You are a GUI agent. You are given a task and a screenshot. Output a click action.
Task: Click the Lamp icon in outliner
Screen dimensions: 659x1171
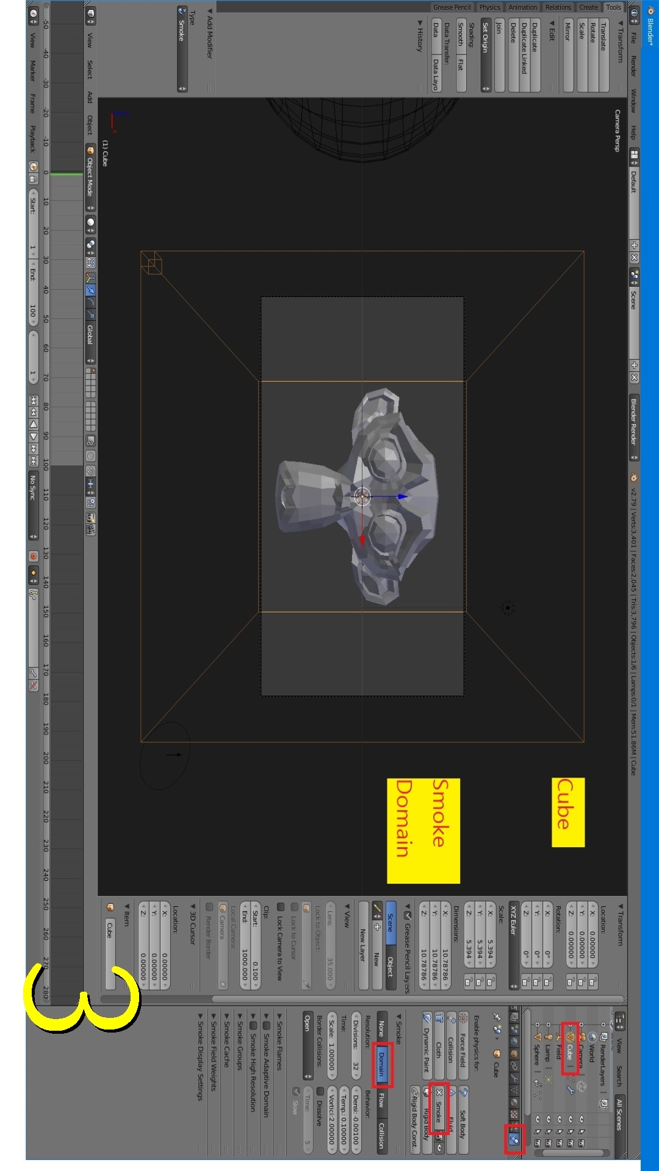[549, 1037]
